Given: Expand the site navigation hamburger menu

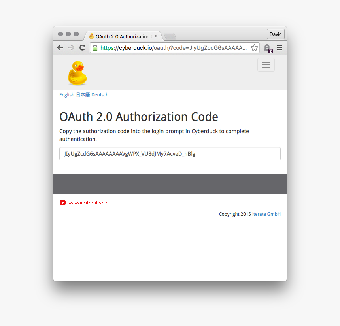Looking at the screenshot, I should (x=266, y=64).
